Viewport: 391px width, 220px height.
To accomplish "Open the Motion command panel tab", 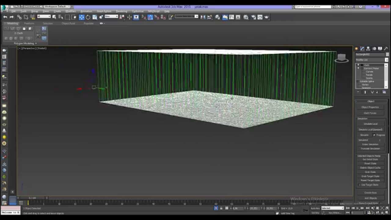I will tap(374, 49).
